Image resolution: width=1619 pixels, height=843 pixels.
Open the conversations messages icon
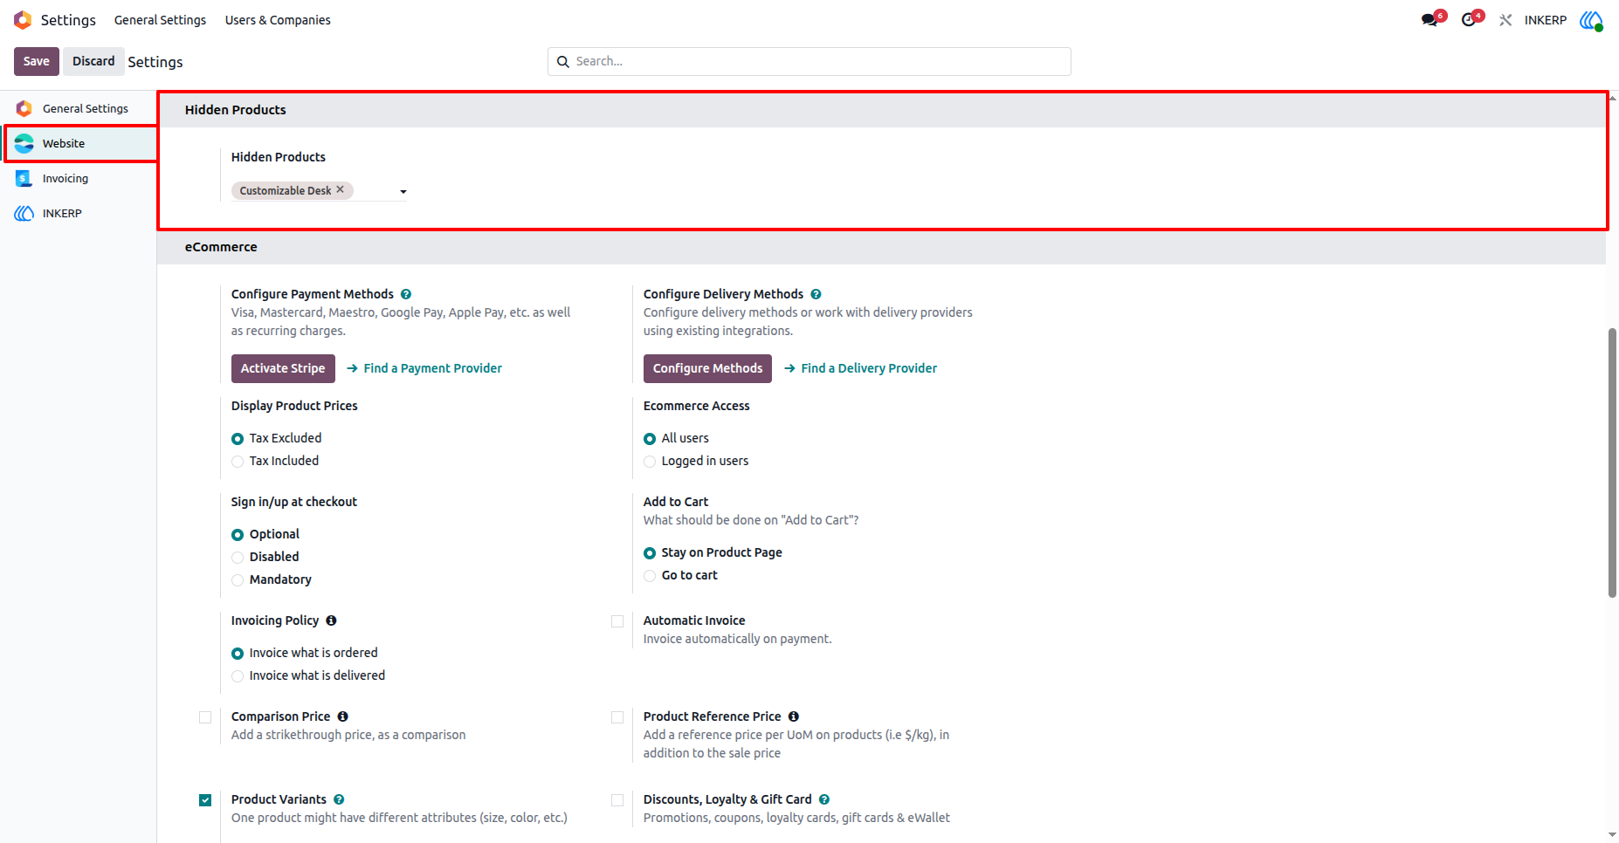tap(1430, 20)
